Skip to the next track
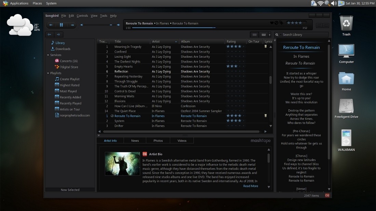The image size is (376, 211). pos(72,25)
